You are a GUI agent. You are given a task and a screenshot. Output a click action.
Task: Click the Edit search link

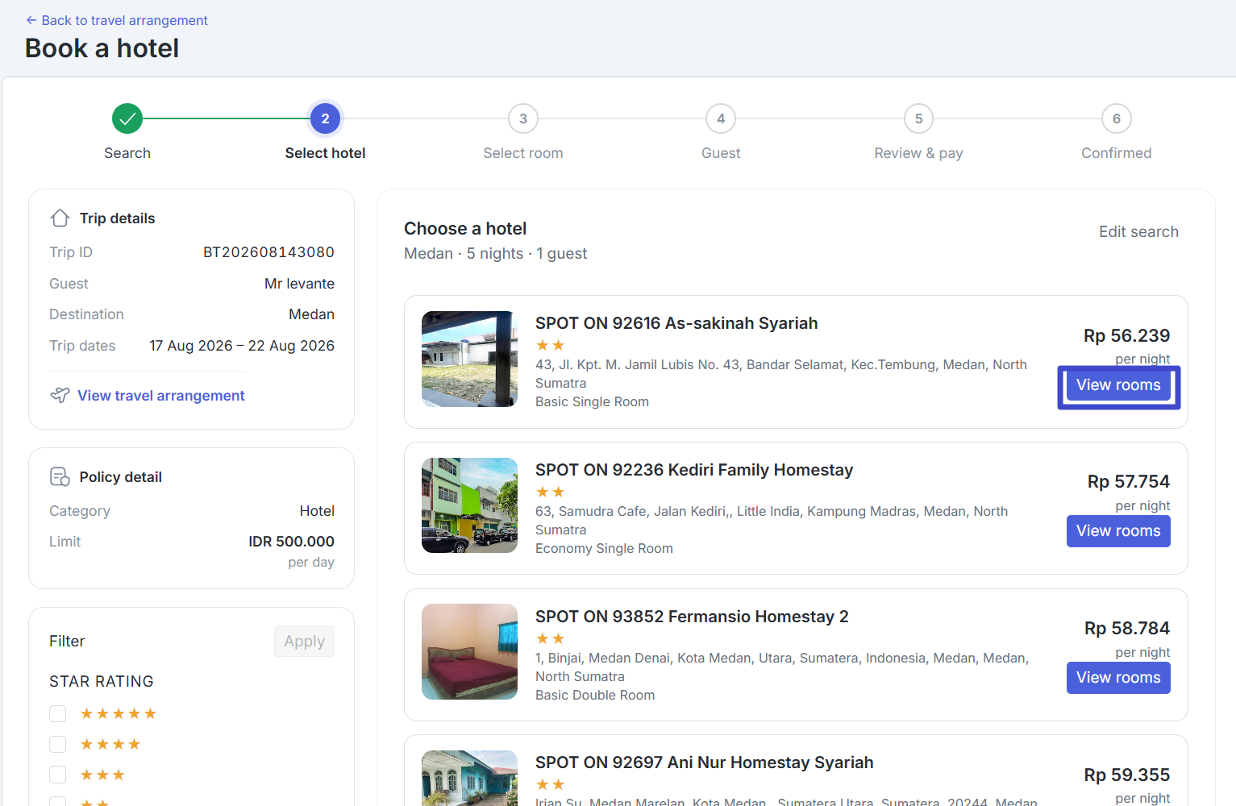point(1138,232)
